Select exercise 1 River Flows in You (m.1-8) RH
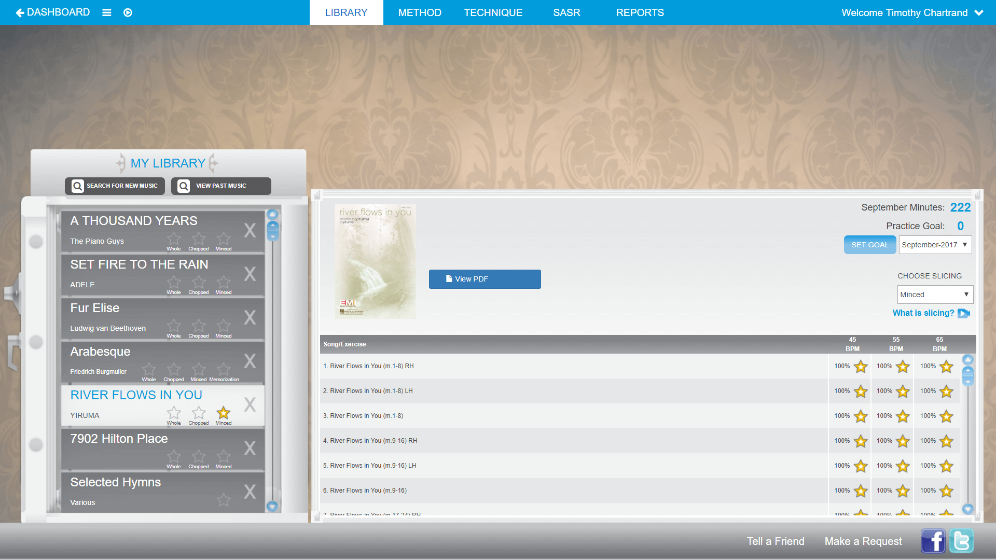Image resolution: width=996 pixels, height=560 pixels. coord(574,366)
